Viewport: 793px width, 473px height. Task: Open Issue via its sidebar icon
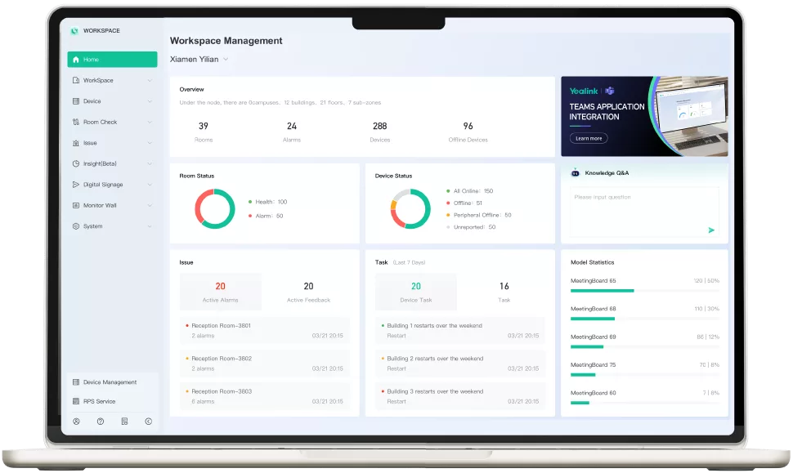coord(76,143)
